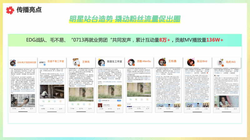Comment on the EDG电子竞技俱乐部 post
This screenshot has width=250, height=140.
[x=23, y=109]
